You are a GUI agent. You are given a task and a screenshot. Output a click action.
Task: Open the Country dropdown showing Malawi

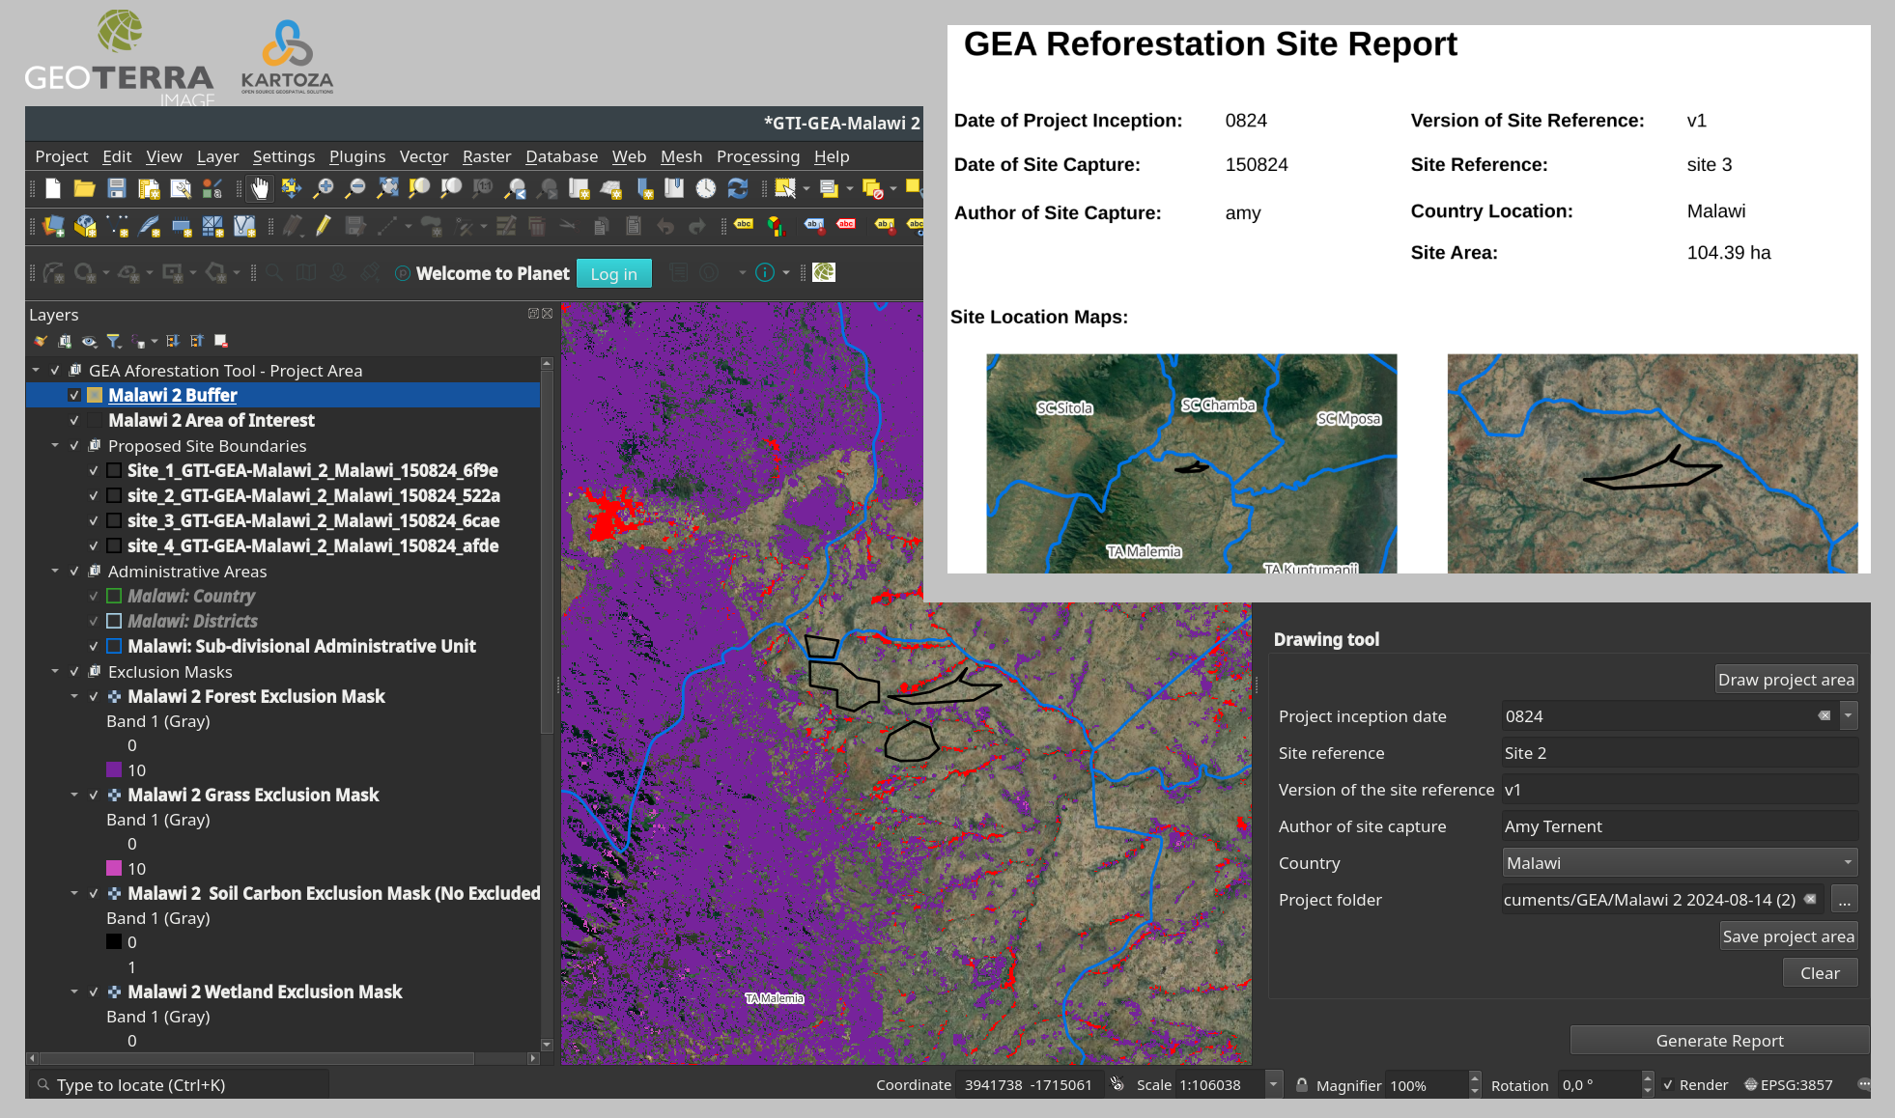(x=1680, y=862)
